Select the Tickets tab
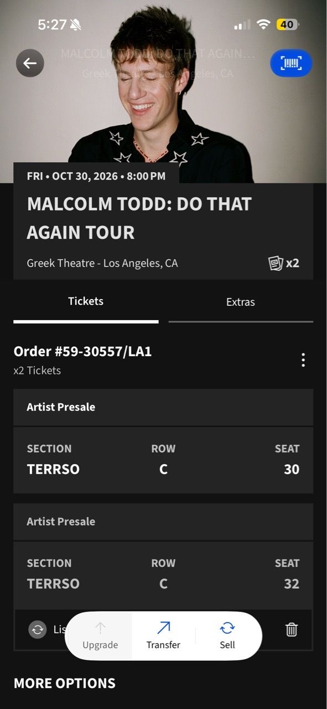Image resolution: width=327 pixels, height=709 pixels. tap(86, 302)
